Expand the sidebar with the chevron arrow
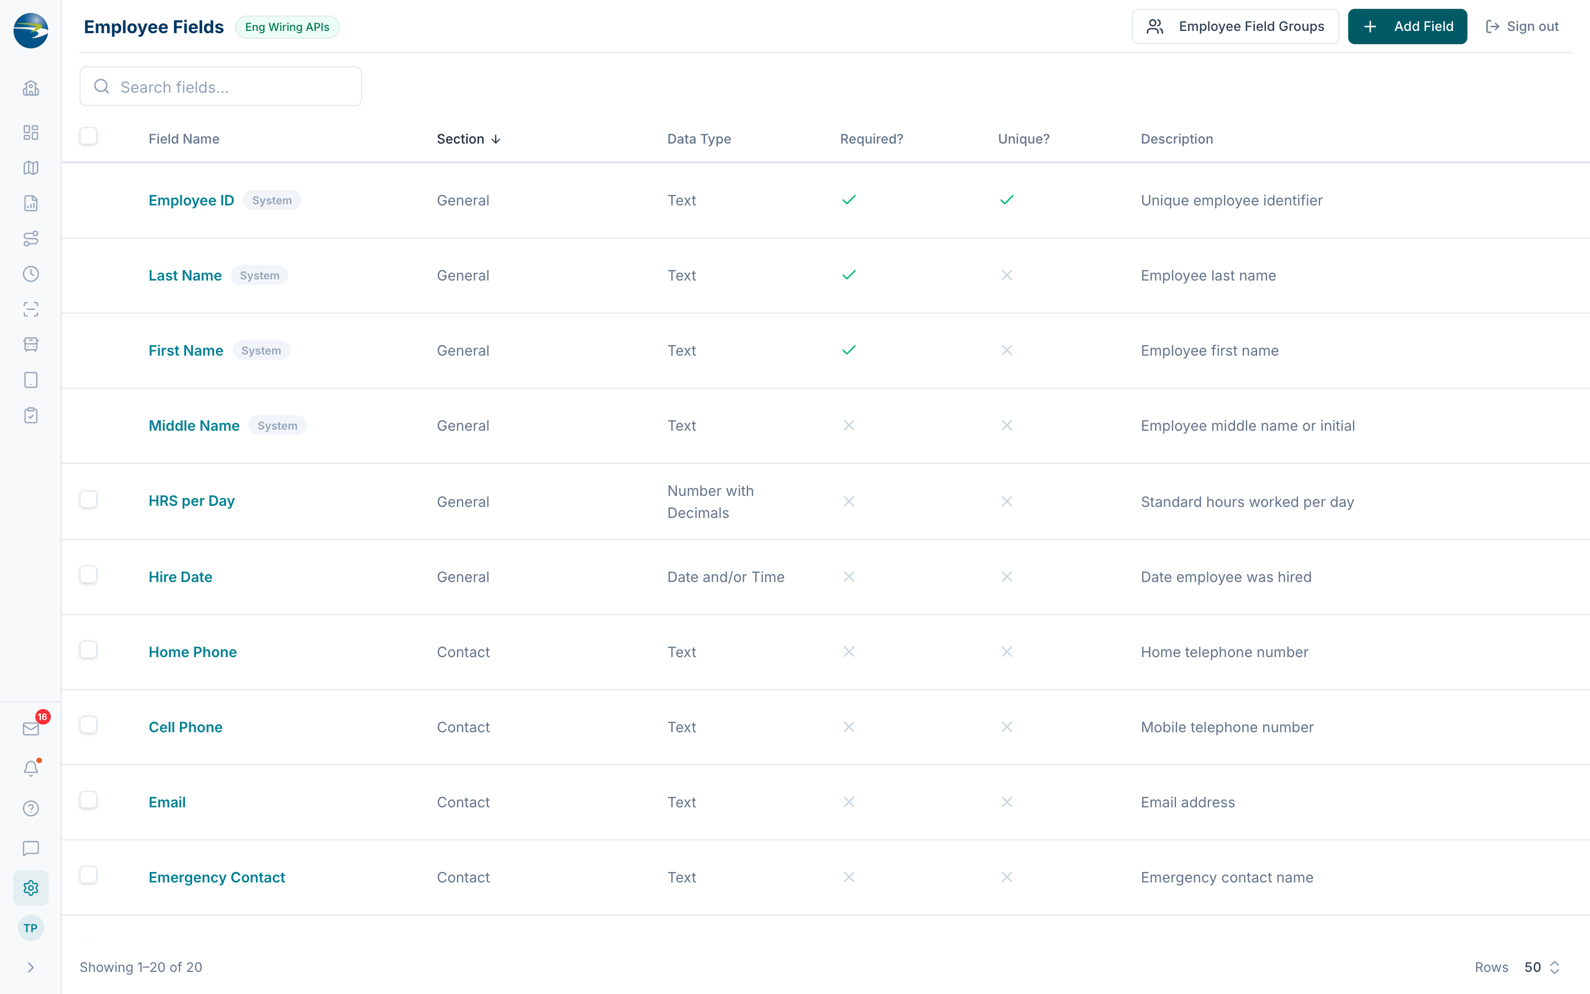 click(31, 967)
